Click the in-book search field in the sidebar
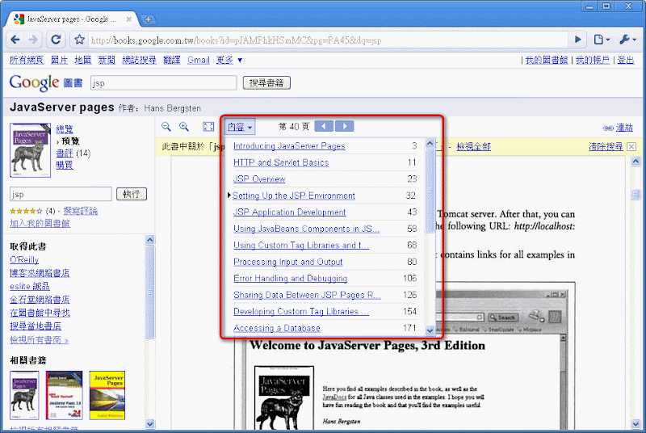The width and height of the screenshot is (646, 433). pyautogui.click(x=61, y=194)
